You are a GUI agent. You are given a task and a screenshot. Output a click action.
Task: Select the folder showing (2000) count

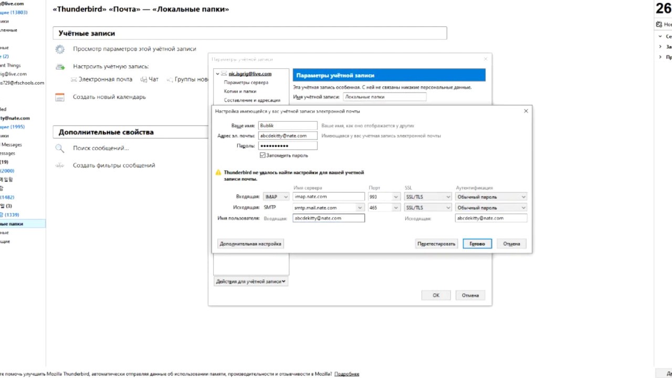(23, 171)
